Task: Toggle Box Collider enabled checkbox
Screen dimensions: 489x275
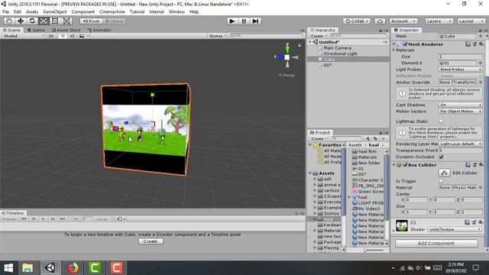Action: [x=405, y=165]
